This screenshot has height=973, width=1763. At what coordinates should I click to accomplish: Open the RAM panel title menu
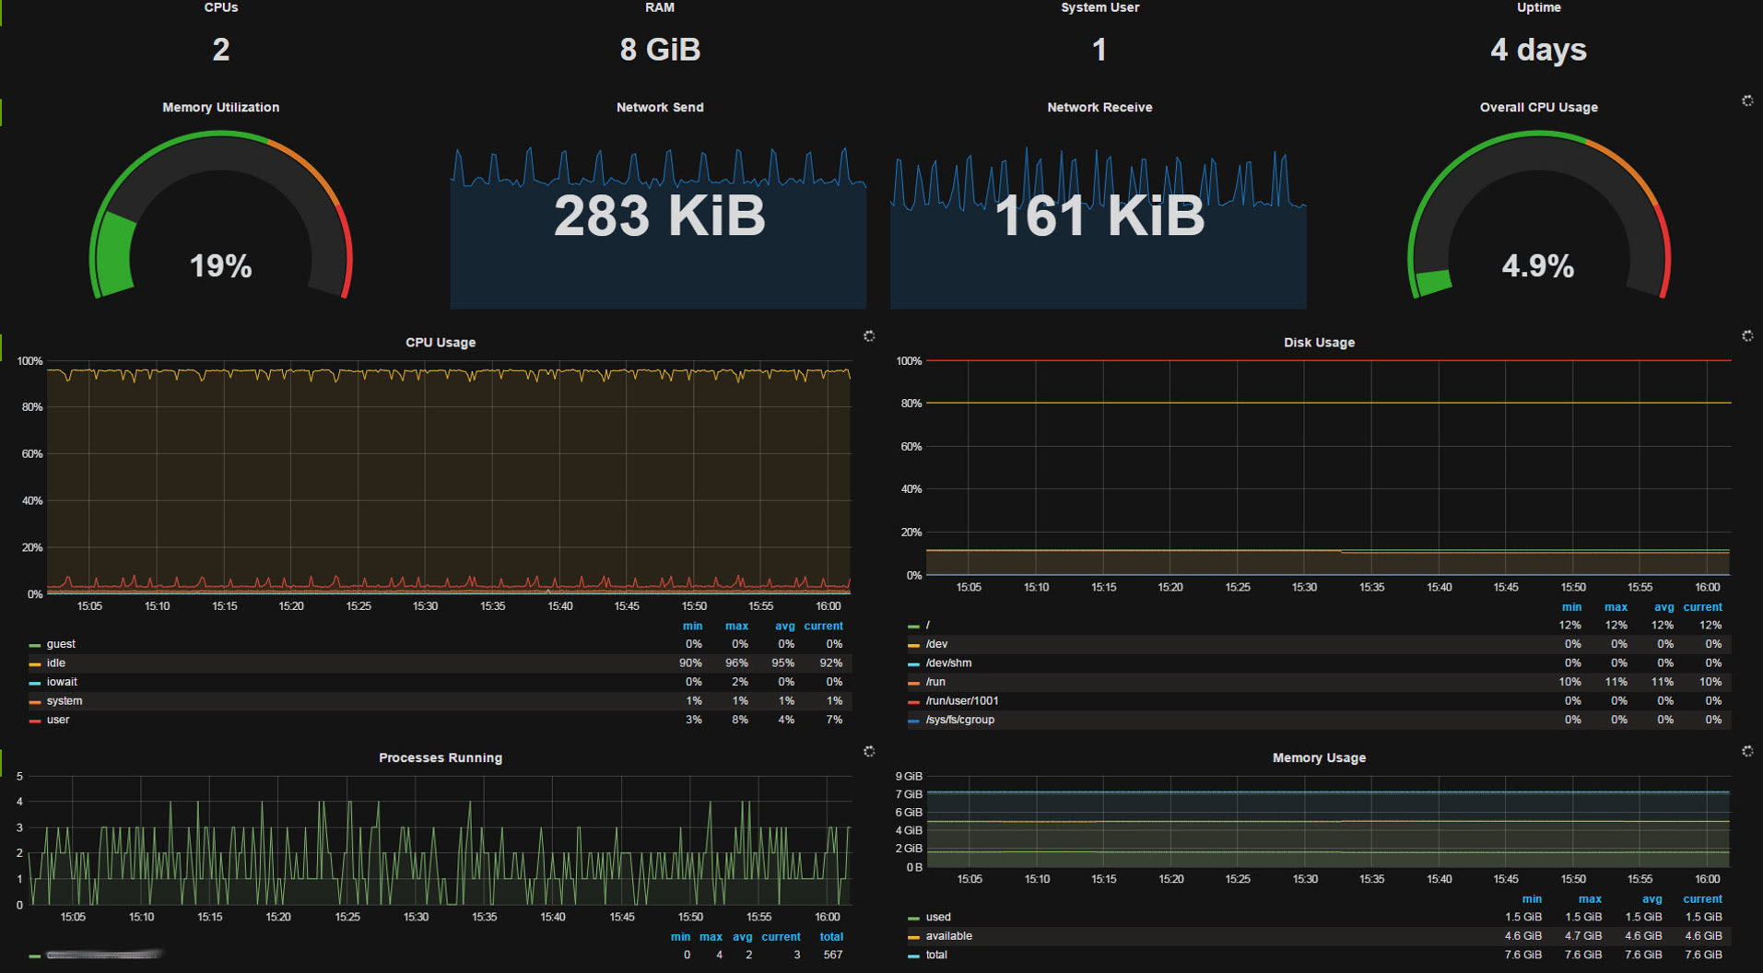pyautogui.click(x=660, y=7)
